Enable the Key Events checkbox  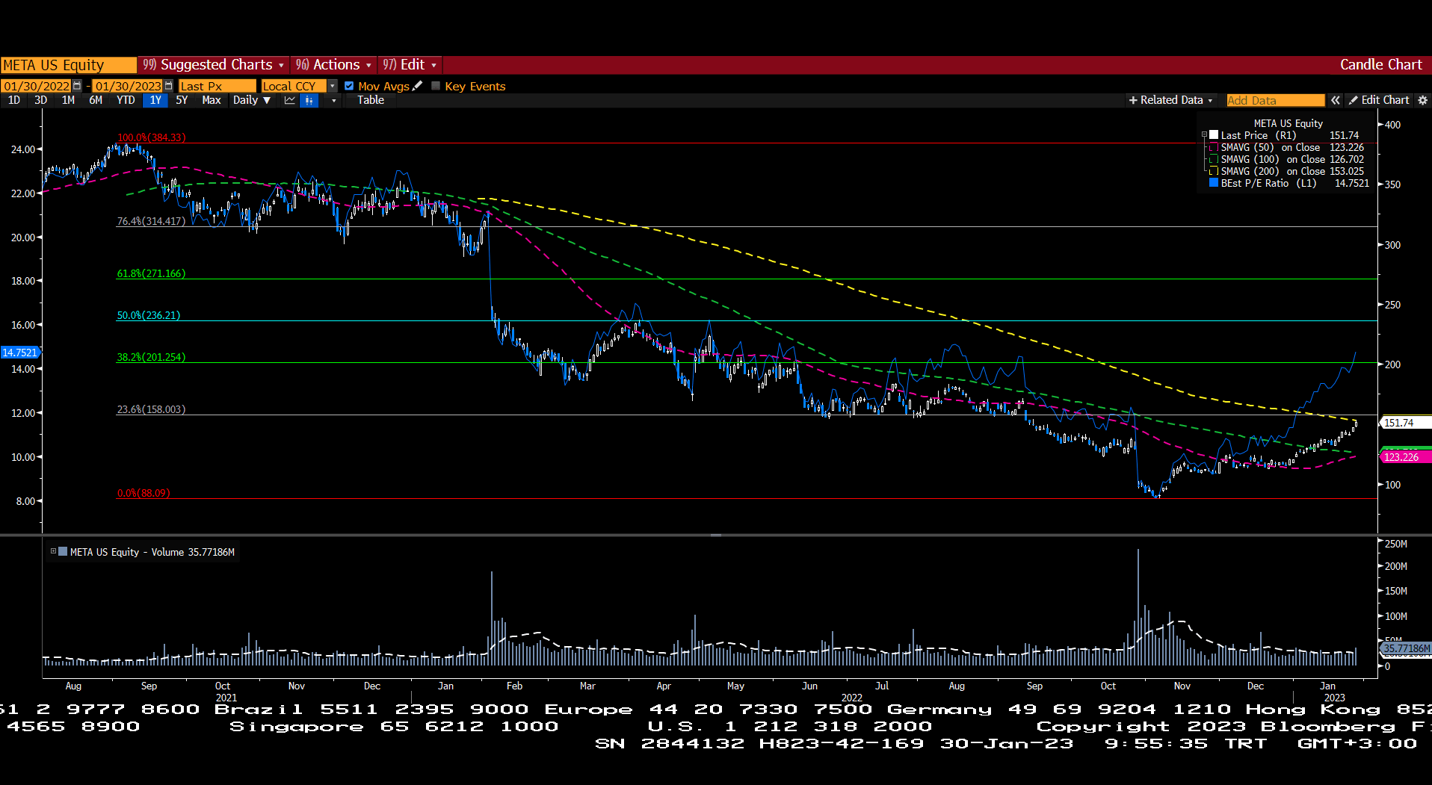click(x=436, y=86)
